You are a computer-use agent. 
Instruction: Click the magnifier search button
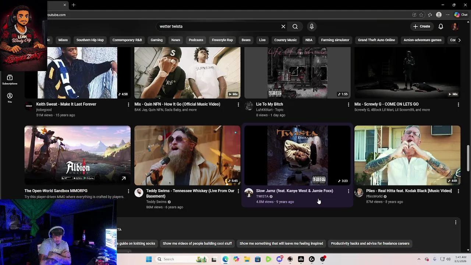pyautogui.click(x=295, y=26)
